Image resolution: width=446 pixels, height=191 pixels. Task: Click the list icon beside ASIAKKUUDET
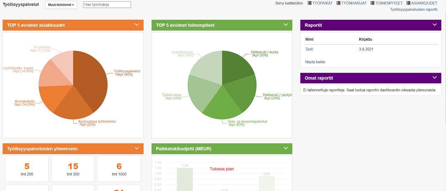pyautogui.click(x=408, y=3)
